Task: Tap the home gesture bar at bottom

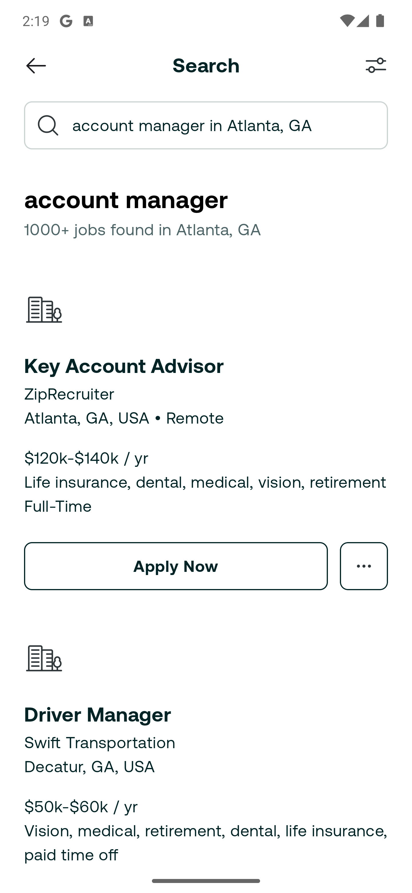Action: [206, 881]
